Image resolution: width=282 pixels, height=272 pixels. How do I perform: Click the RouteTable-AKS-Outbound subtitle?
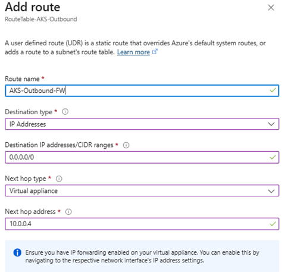tap(41, 19)
